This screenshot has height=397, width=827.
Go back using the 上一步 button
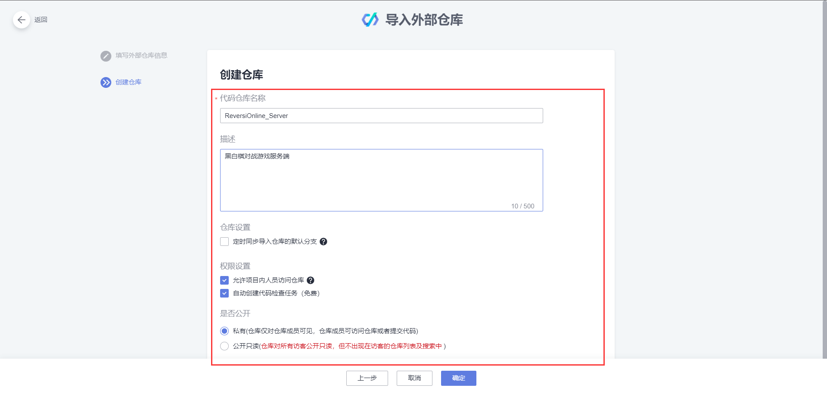tap(367, 378)
